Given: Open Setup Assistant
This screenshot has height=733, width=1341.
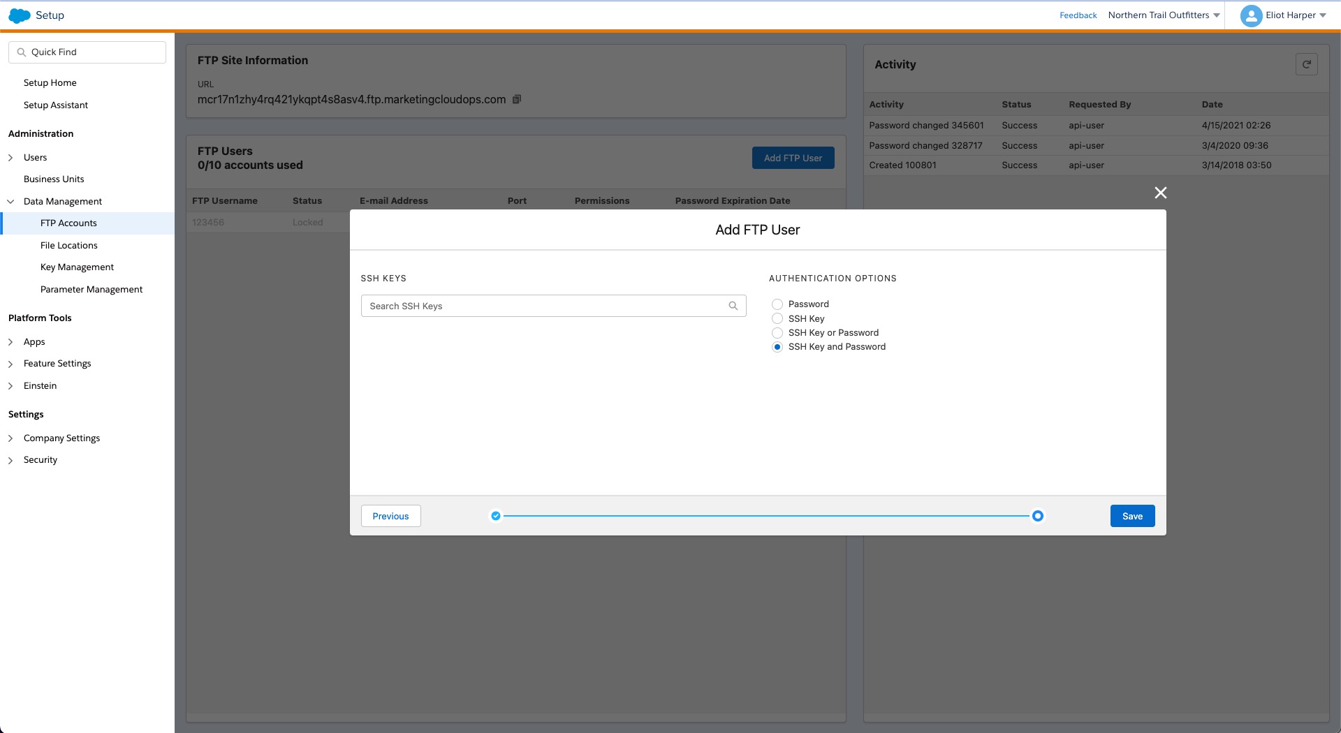Looking at the screenshot, I should pyautogui.click(x=56, y=105).
